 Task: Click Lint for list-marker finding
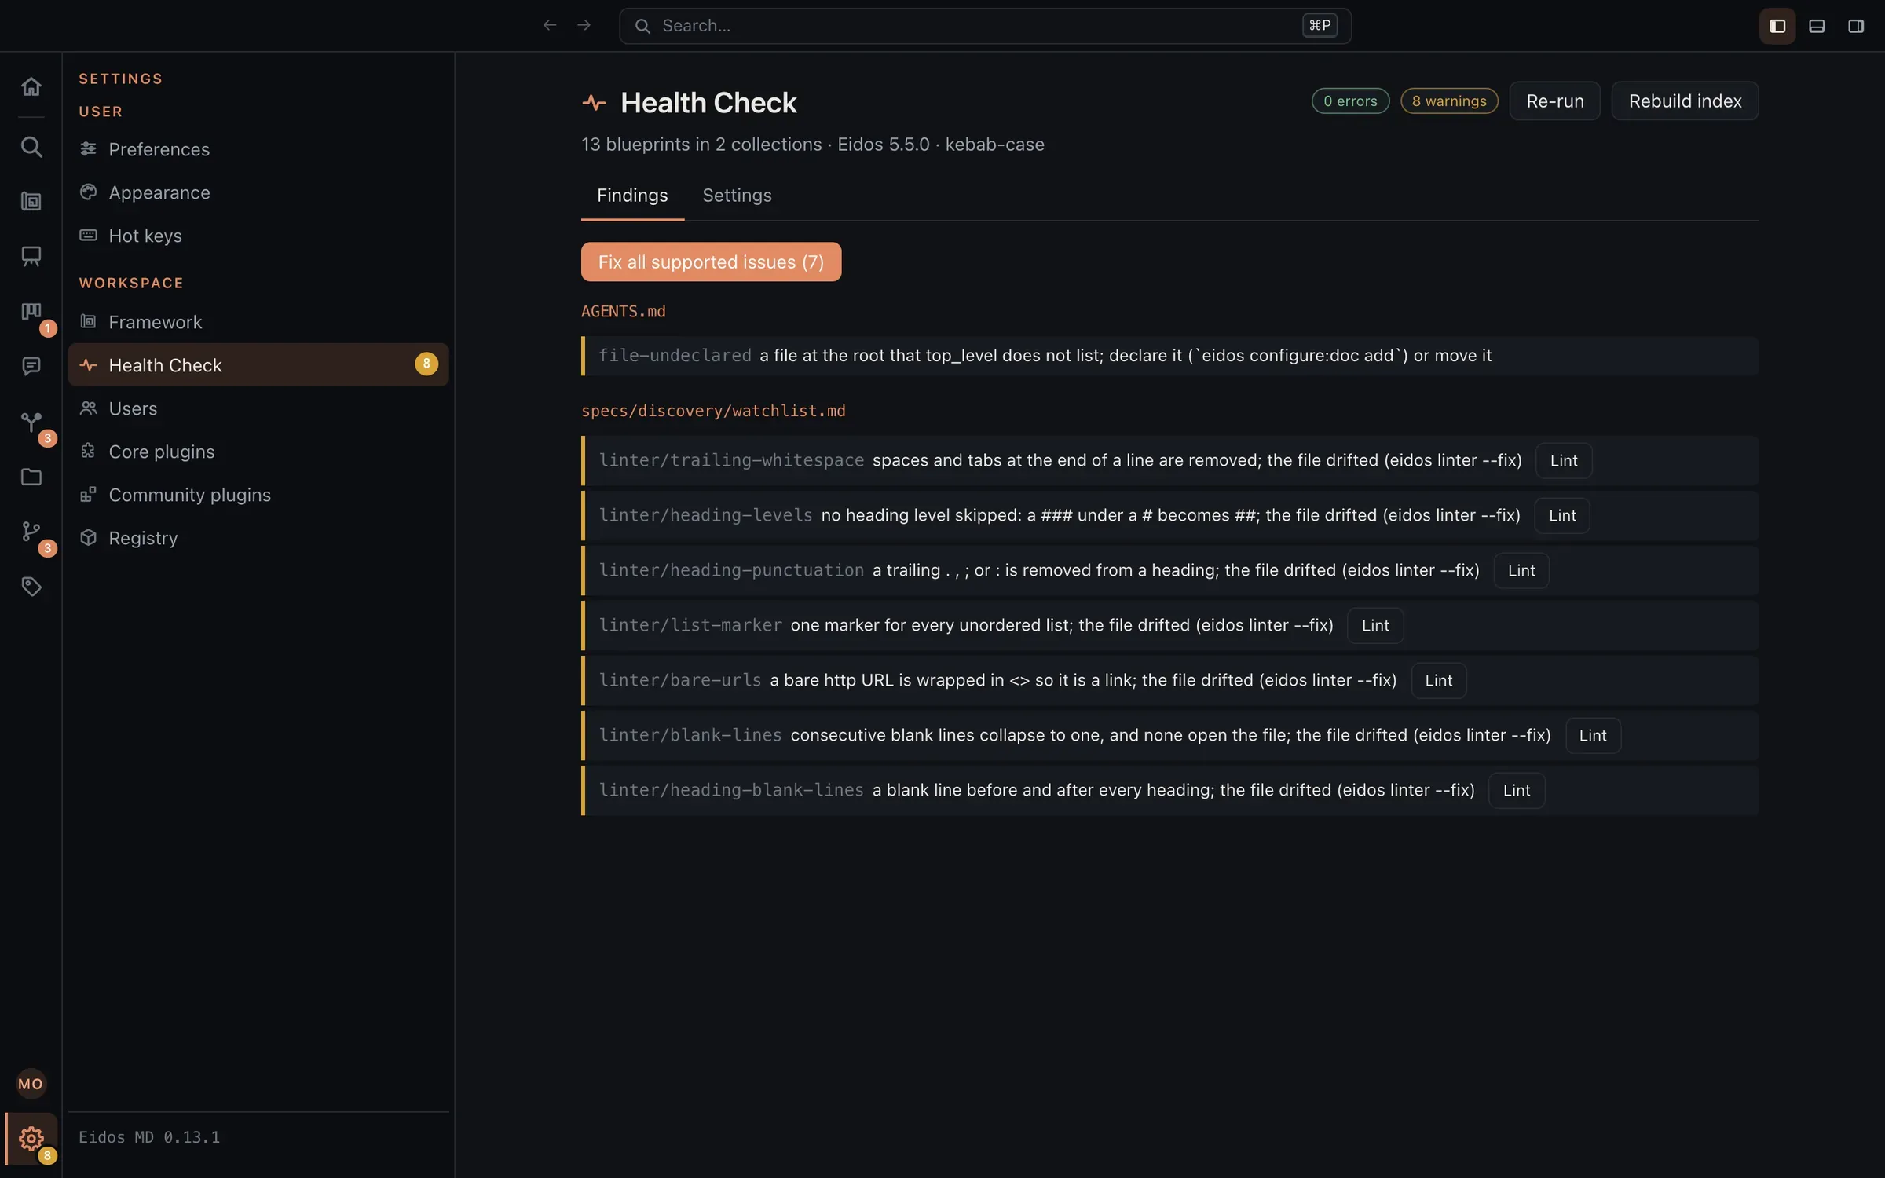tap(1374, 626)
